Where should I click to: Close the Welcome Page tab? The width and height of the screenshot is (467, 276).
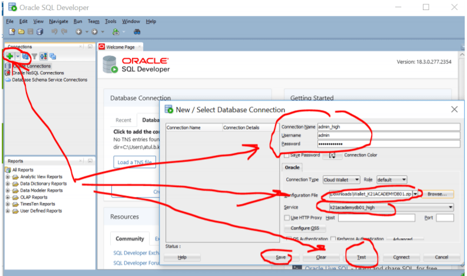pyautogui.click(x=140, y=47)
